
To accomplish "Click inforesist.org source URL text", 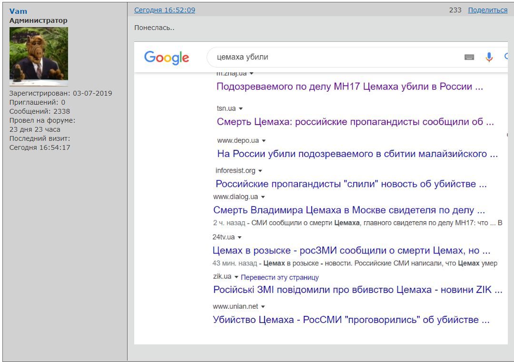I will click(236, 170).
